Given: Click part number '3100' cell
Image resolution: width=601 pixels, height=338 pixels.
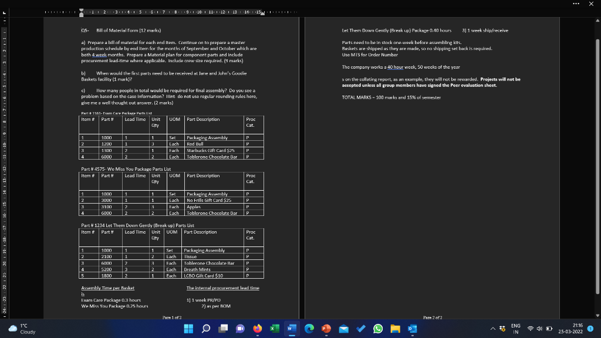Looking at the screenshot, I should [106, 207].
